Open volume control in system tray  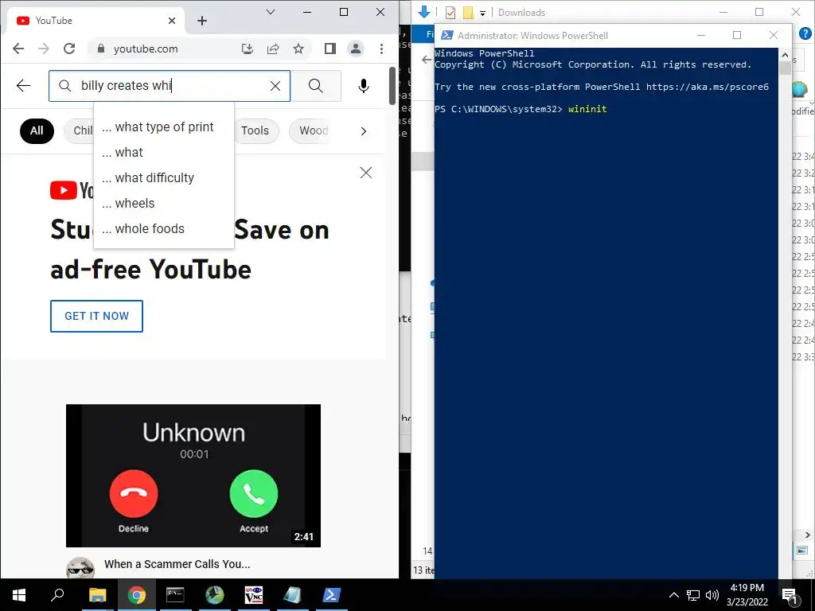pos(712,595)
